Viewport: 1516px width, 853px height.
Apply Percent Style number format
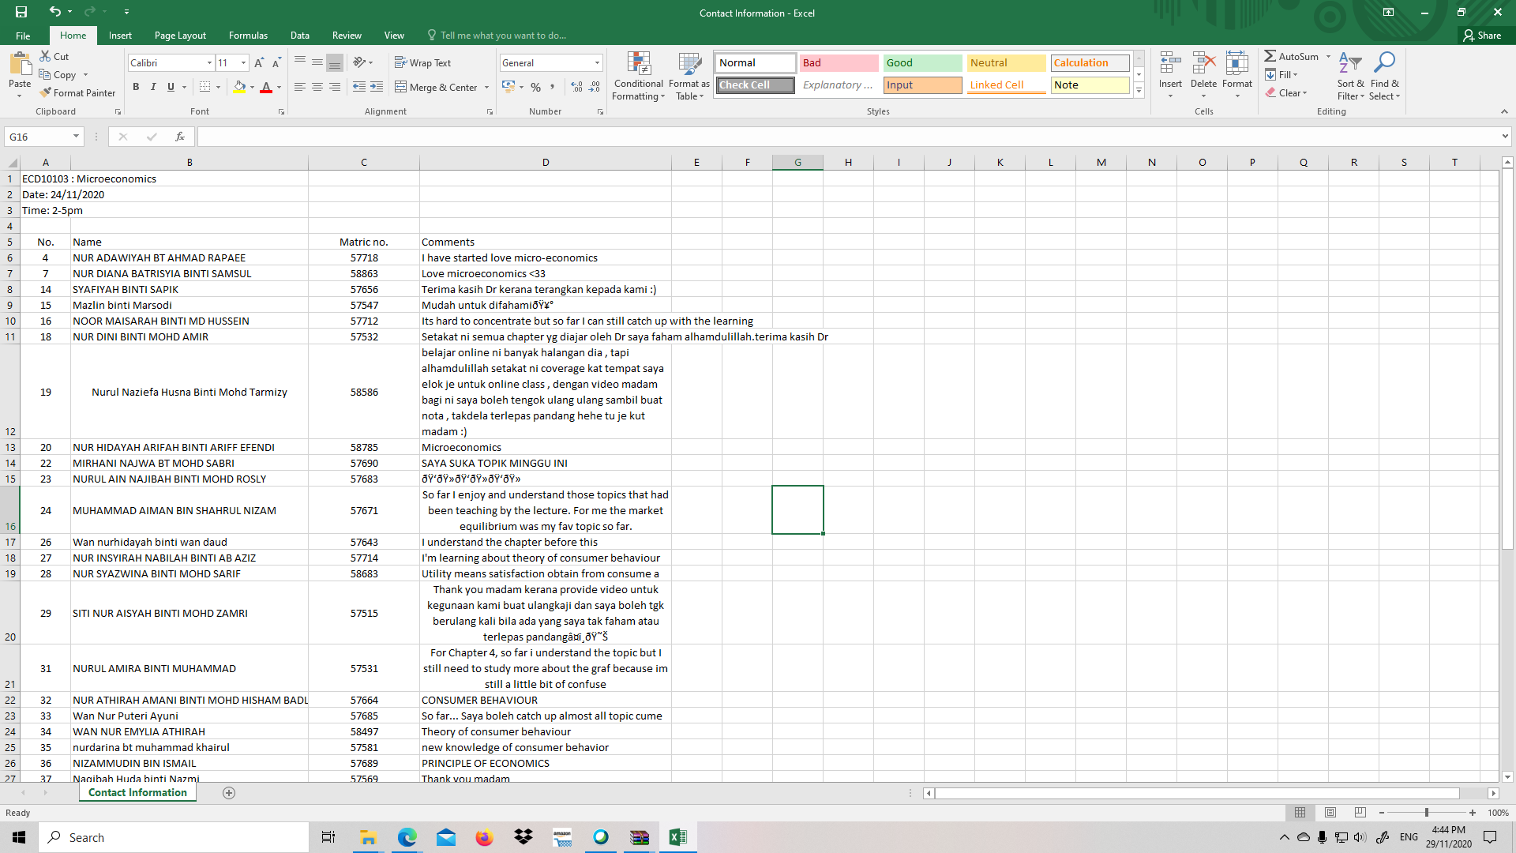click(x=536, y=87)
